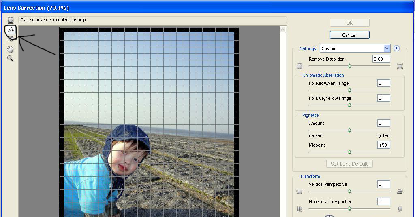Click the 'darken' label under Amount
This screenshot has width=415, height=217.
coord(315,135)
